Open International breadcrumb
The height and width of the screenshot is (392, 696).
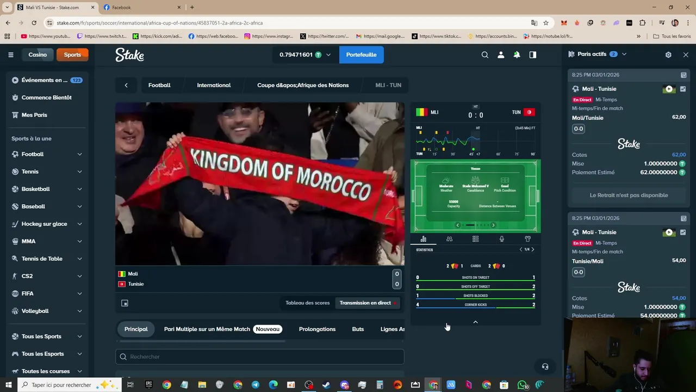[214, 85]
